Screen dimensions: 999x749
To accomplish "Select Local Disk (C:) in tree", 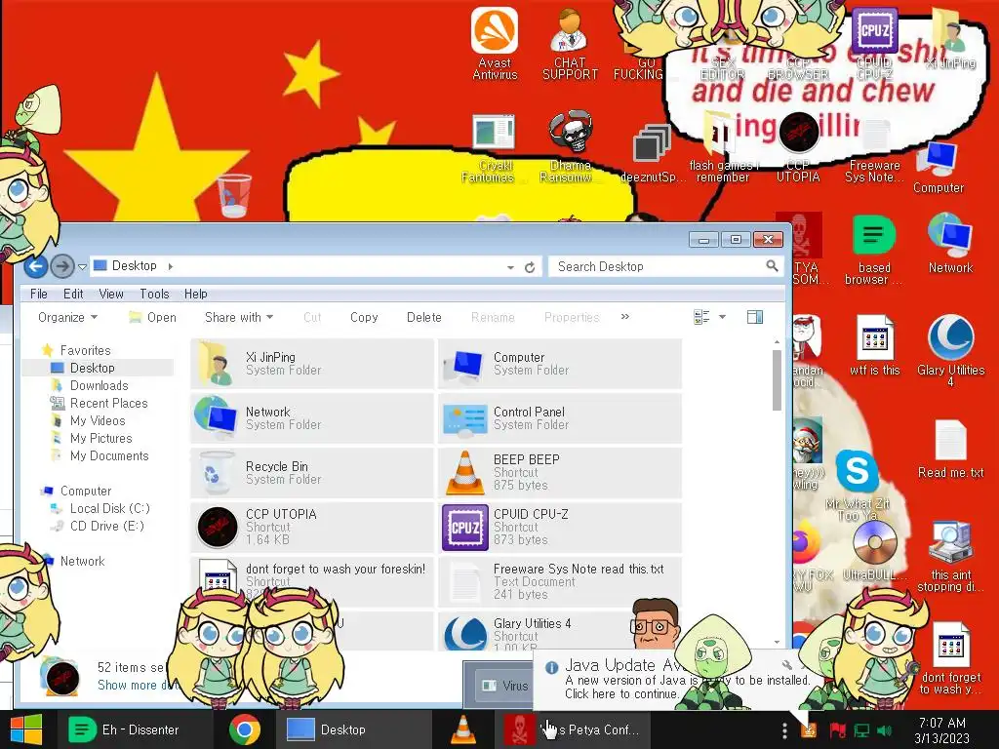I will [x=109, y=508].
